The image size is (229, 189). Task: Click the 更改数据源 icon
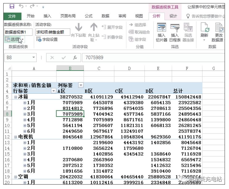pyautogui.click(x=219, y=27)
